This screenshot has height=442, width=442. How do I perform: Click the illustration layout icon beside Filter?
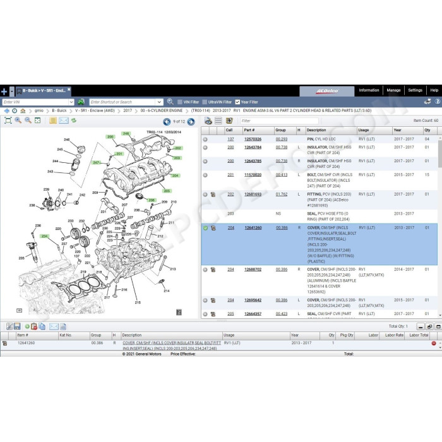[x=229, y=121]
